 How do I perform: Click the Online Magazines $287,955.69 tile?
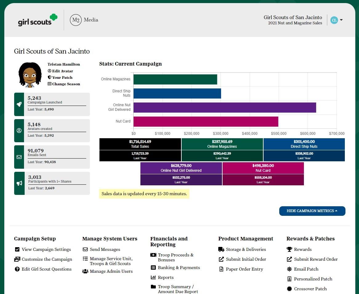coord(222,144)
